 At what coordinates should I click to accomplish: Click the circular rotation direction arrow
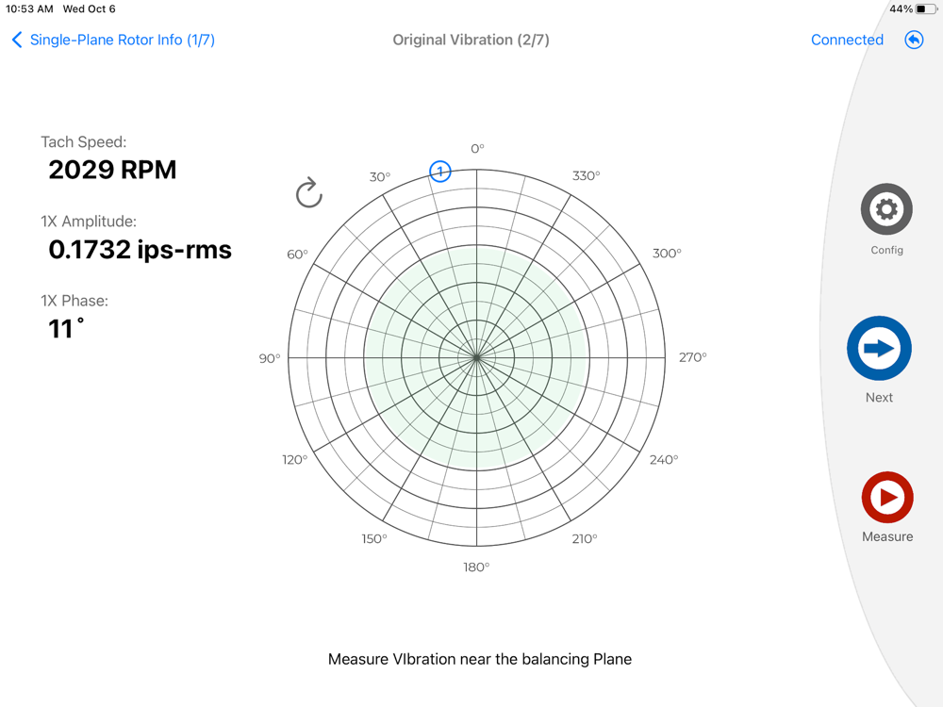[309, 193]
